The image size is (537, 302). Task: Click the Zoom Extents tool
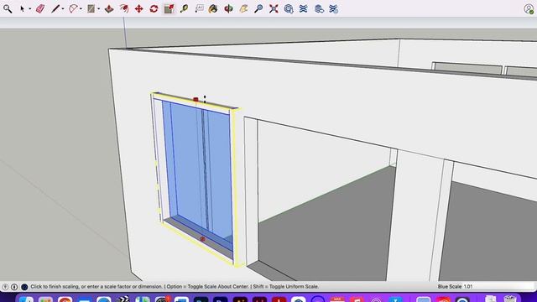click(274, 9)
